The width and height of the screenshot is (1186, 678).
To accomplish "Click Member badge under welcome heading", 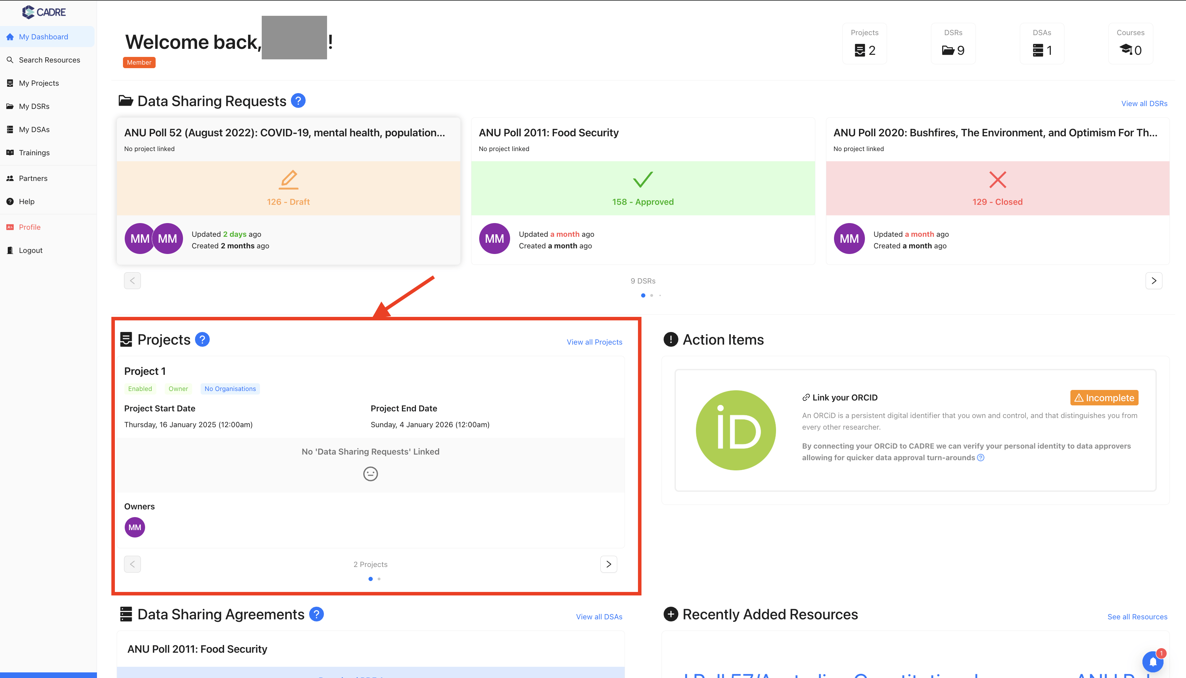I will (x=139, y=63).
